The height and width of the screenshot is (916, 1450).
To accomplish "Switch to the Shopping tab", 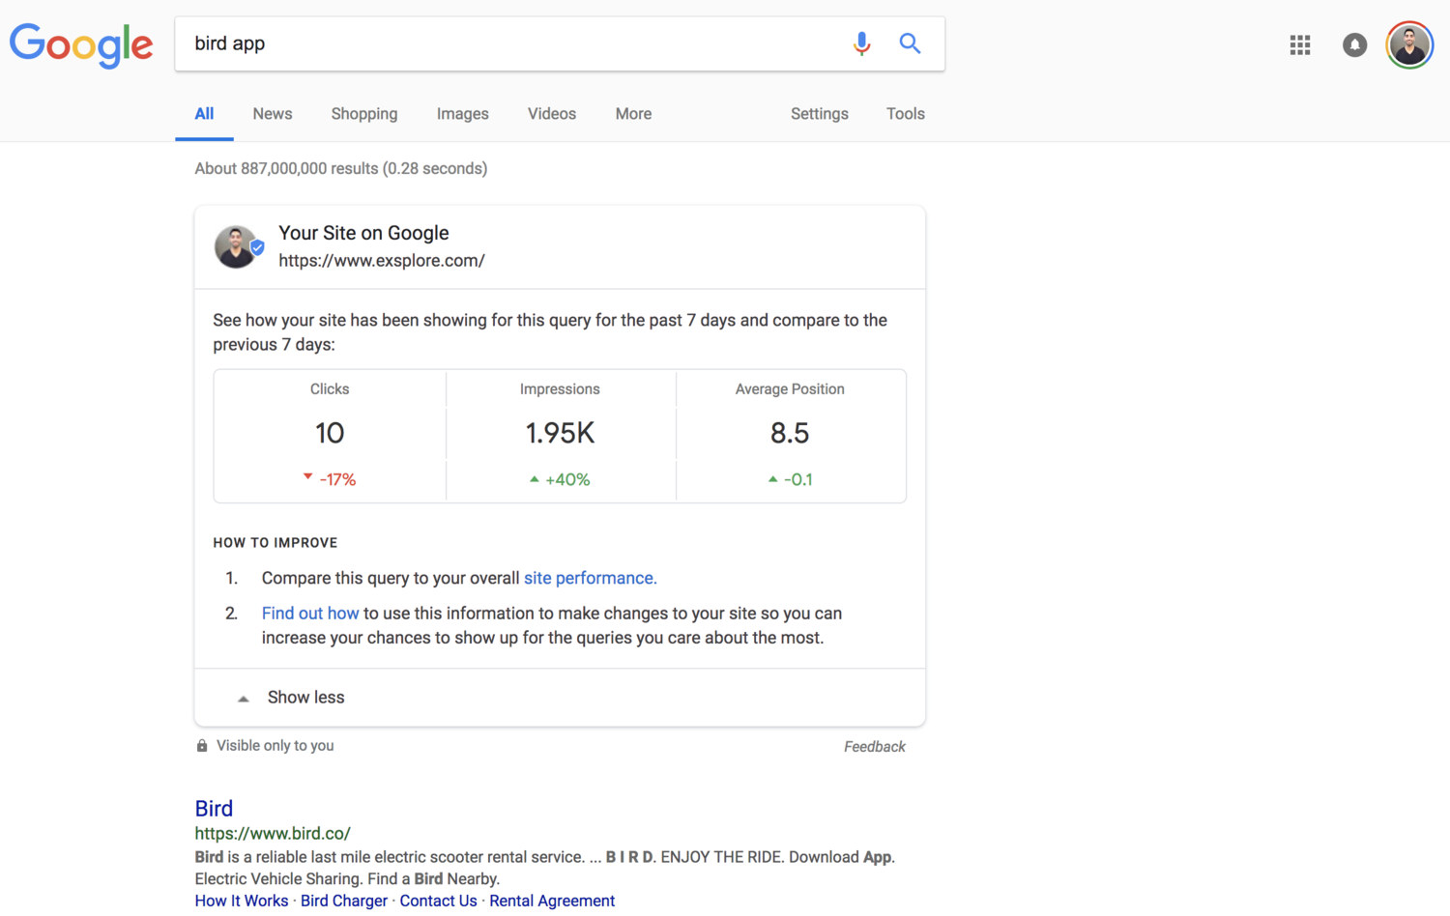I will (x=364, y=114).
